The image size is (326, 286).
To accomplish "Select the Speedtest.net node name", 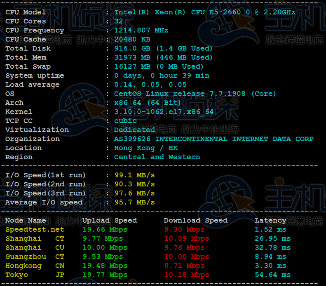I will (x=35, y=230).
